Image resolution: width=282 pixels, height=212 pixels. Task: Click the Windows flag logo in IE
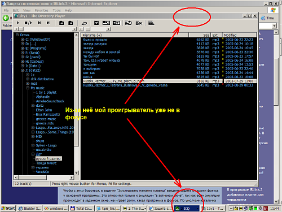click(x=273, y=10)
